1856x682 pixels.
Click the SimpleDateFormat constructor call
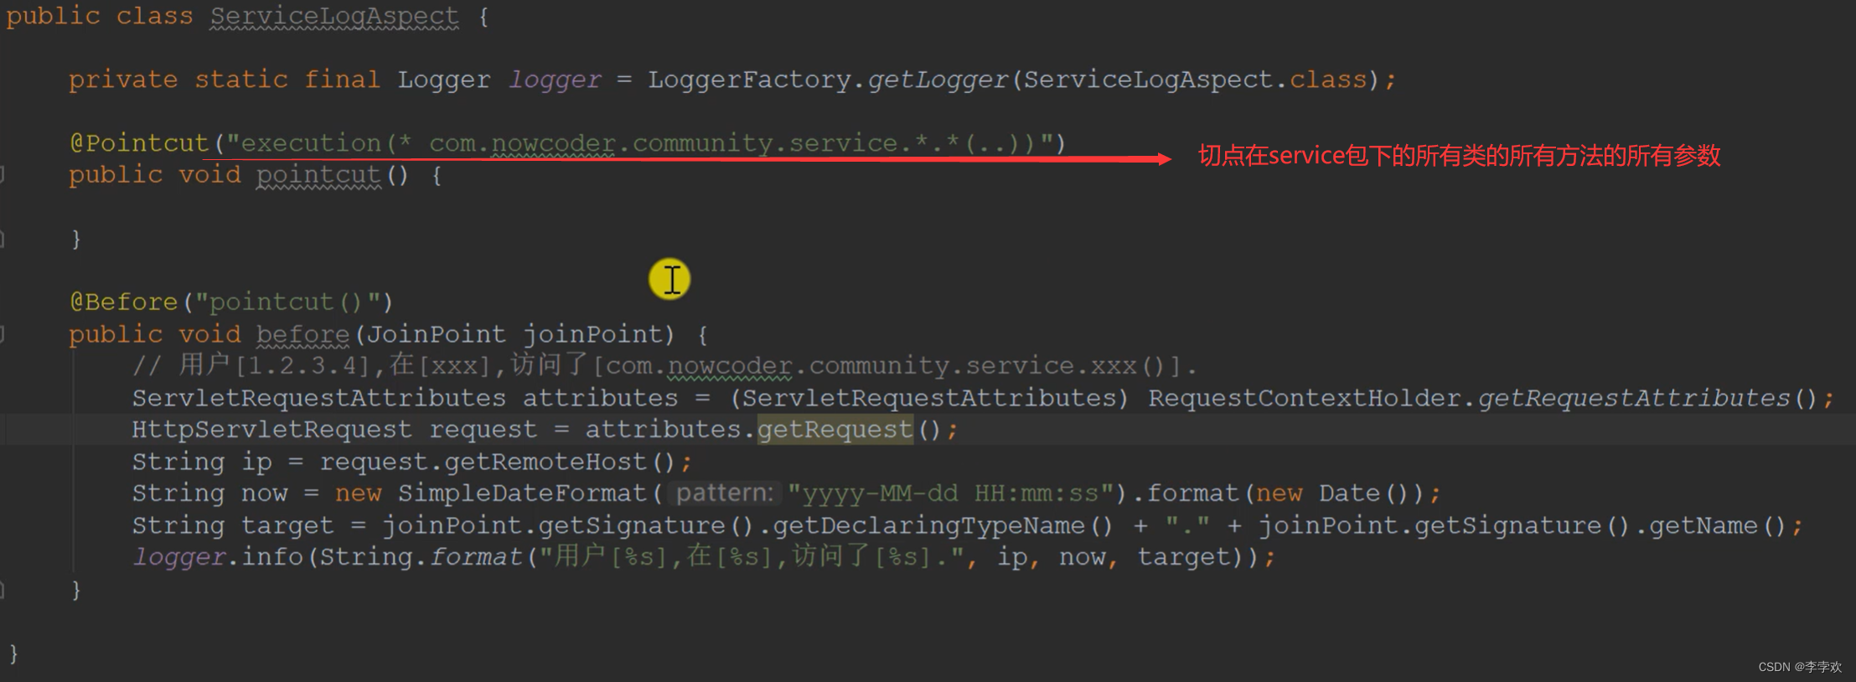522,493
